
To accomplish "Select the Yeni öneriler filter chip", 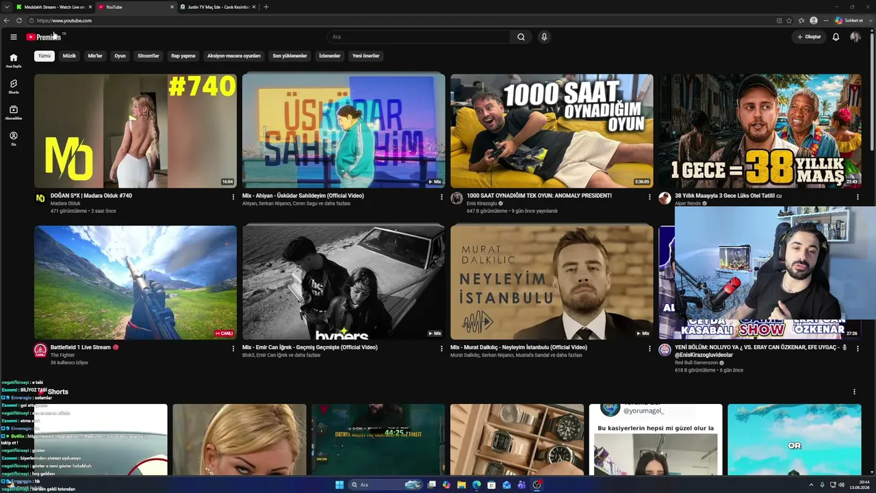I will point(366,56).
